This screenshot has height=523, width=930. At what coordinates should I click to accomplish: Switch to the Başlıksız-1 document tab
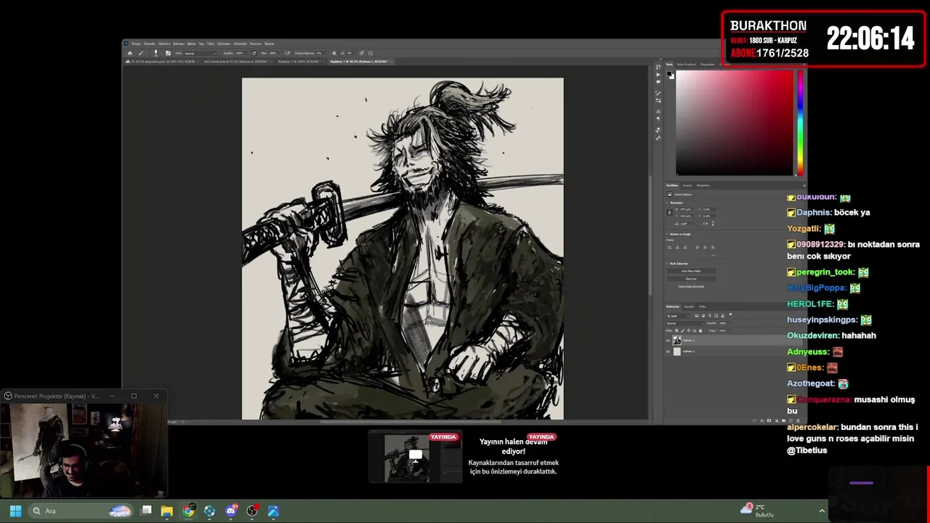302,62
